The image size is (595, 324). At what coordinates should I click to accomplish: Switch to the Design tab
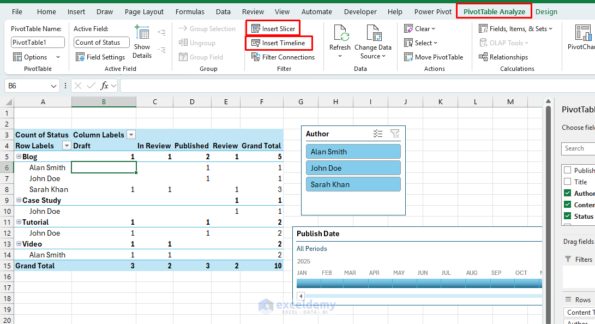pos(546,12)
